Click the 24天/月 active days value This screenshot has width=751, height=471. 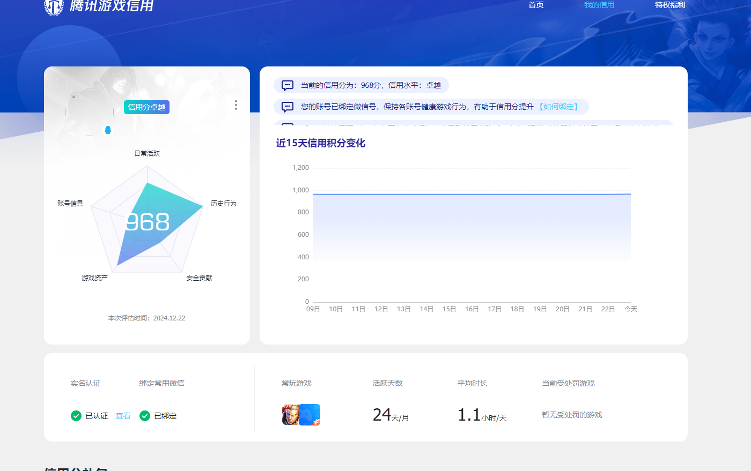point(391,415)
